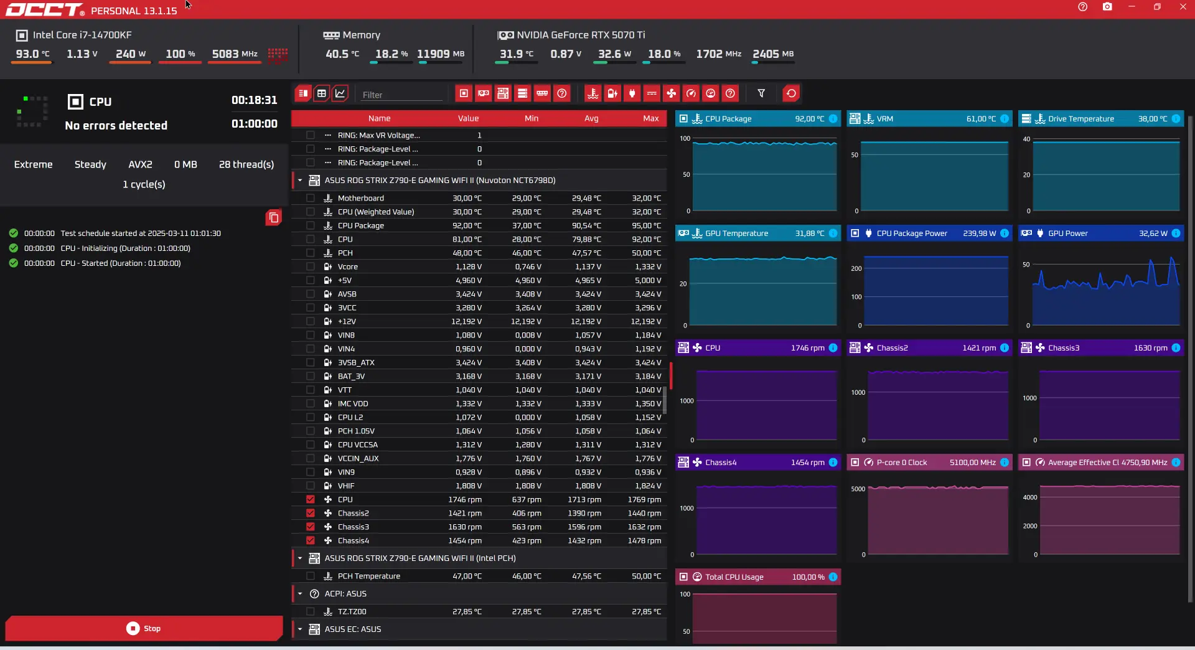Viewport: 1195px width, 650px height.
Task: Sort table by the Min column
Action: 532,118
